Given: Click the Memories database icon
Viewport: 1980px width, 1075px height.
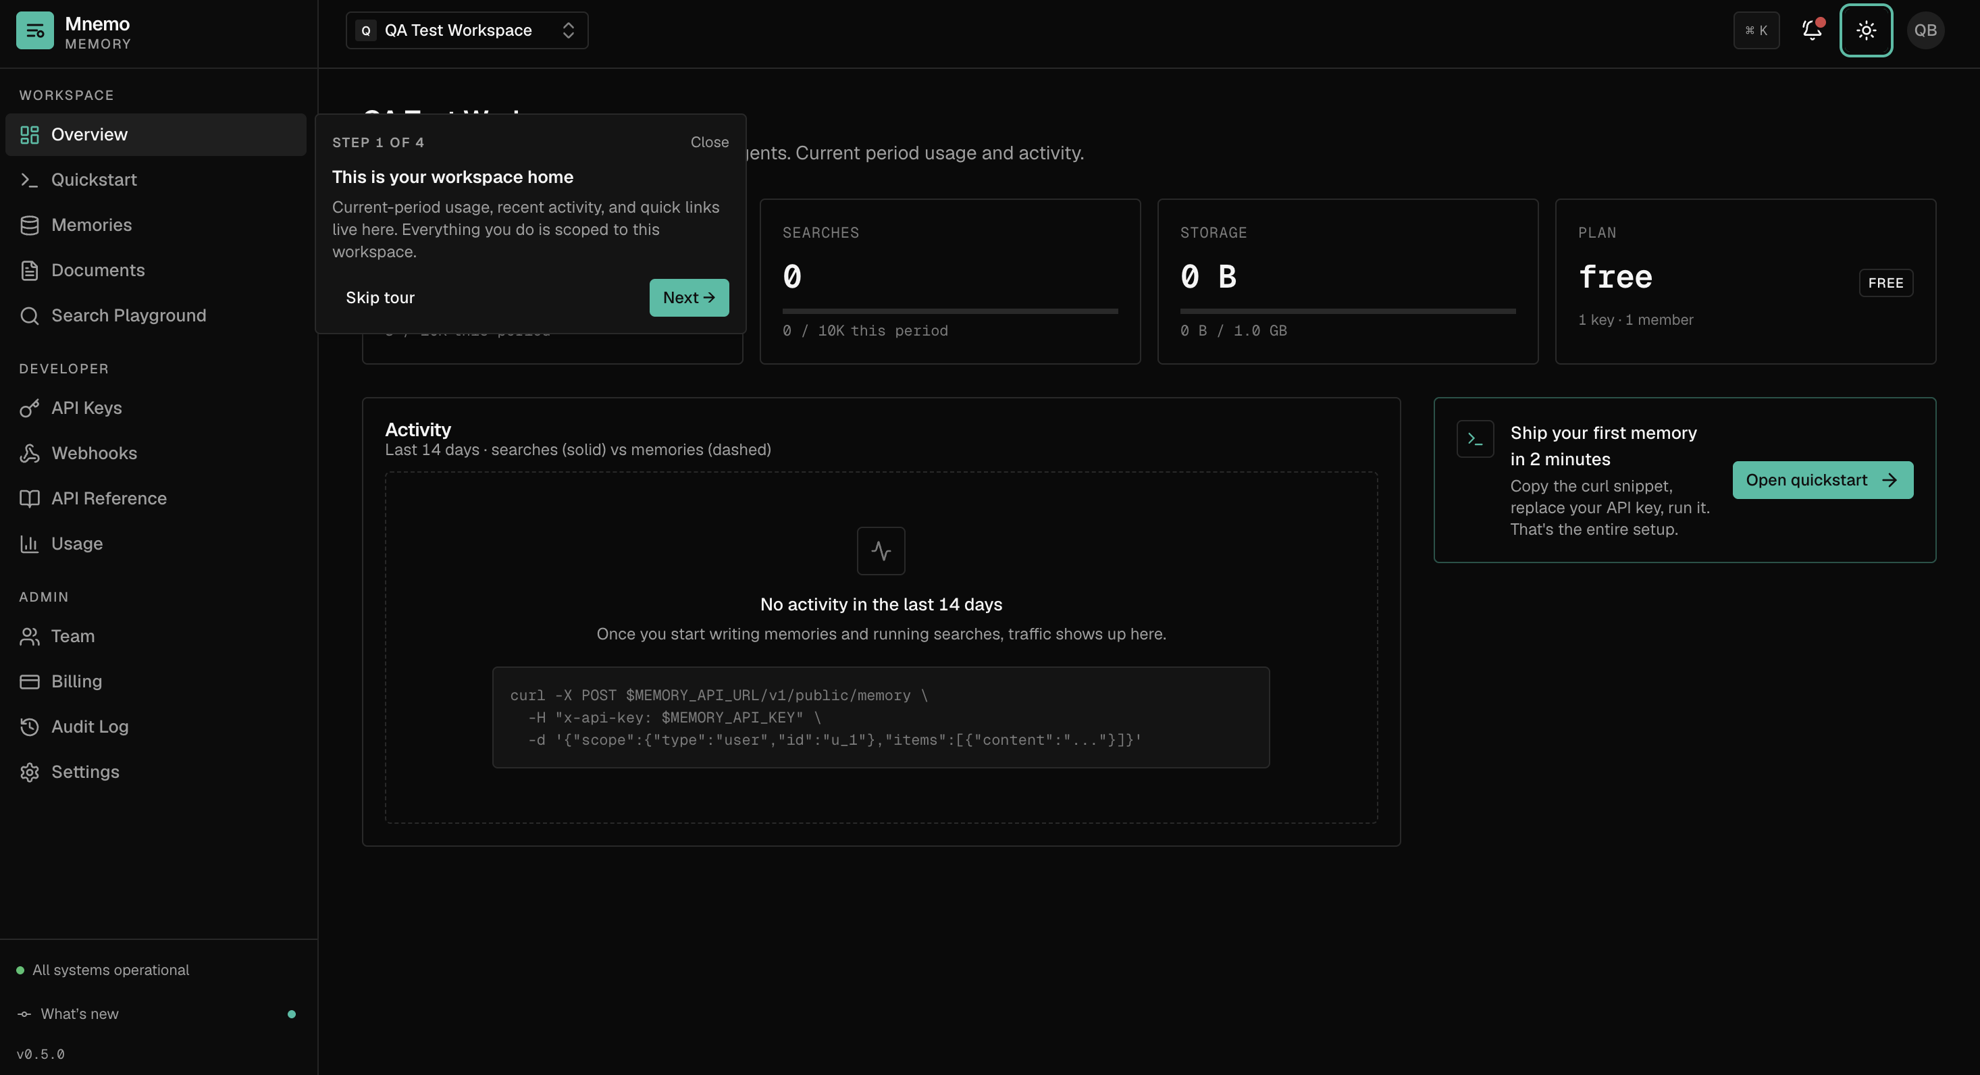Looking at the screenshot, I should 29,225.
